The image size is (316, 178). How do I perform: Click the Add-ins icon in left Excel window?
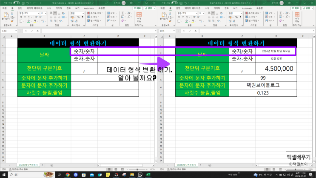139,14
